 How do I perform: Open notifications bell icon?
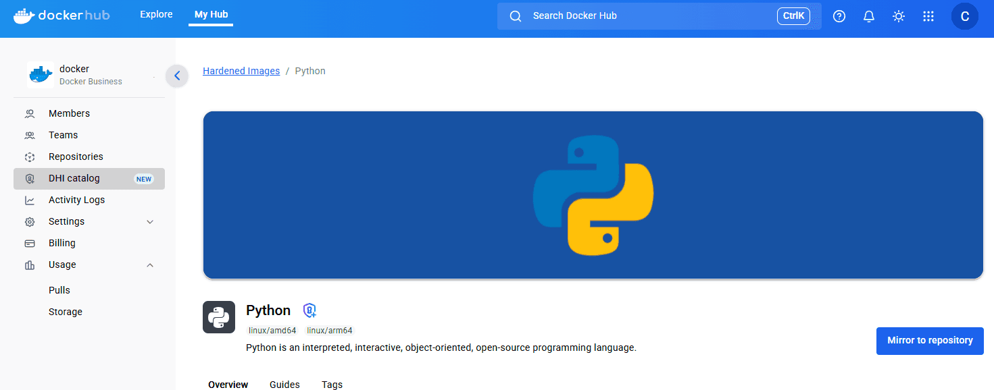click(869, 16)
